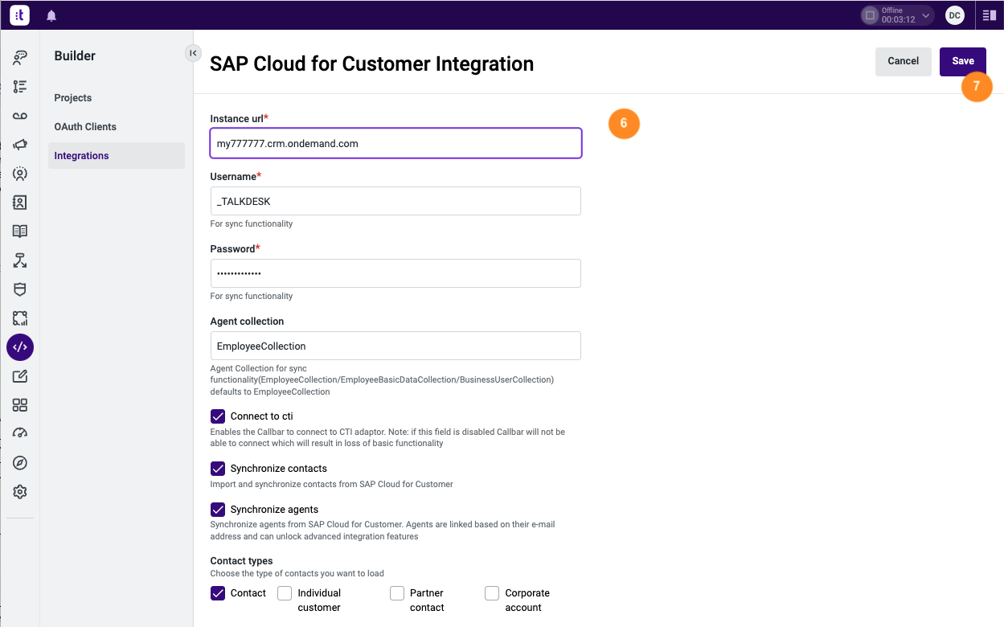Uncheck the Synchronize agents checkbox
1004x627 pixels.
[218, 510]
